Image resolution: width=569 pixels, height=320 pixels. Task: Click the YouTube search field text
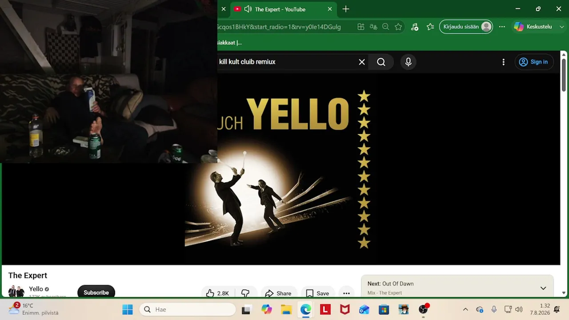click(x=247, y=62)
